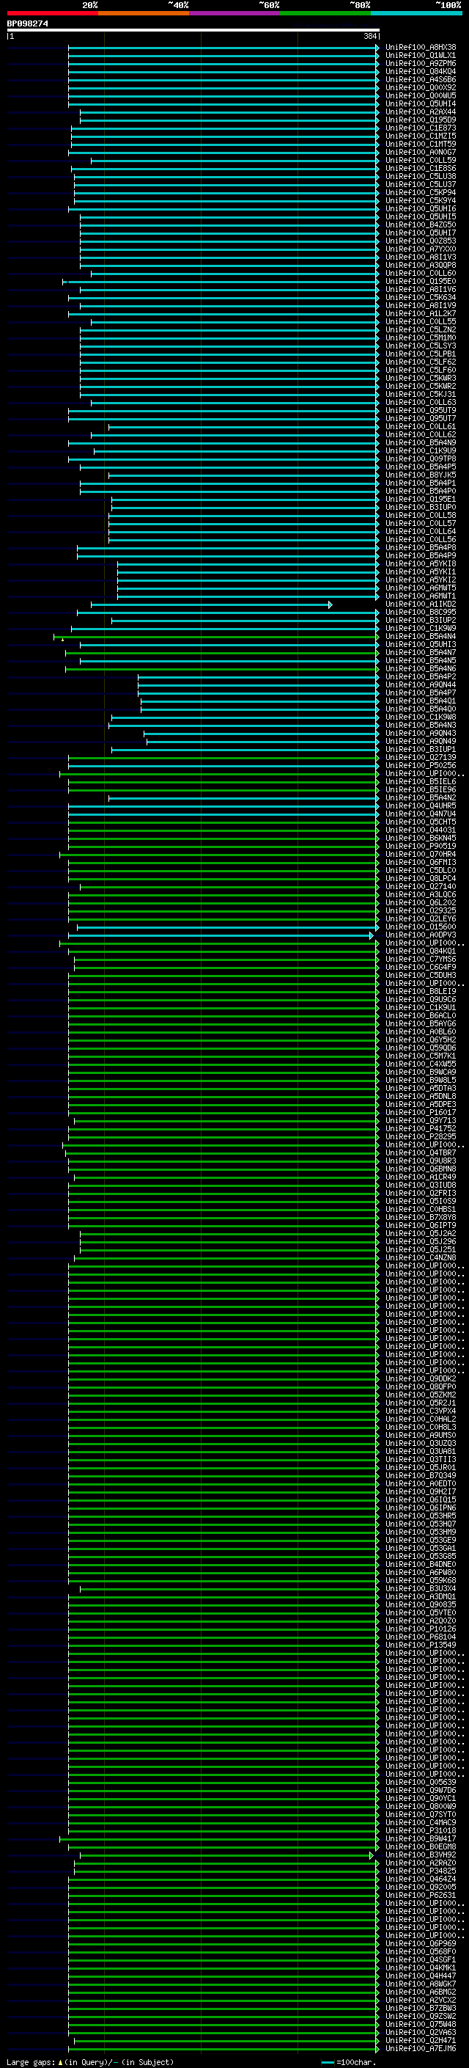Click the cyan ~100% legend bar
Viewport: 469px width, 2068px height.
416,13
